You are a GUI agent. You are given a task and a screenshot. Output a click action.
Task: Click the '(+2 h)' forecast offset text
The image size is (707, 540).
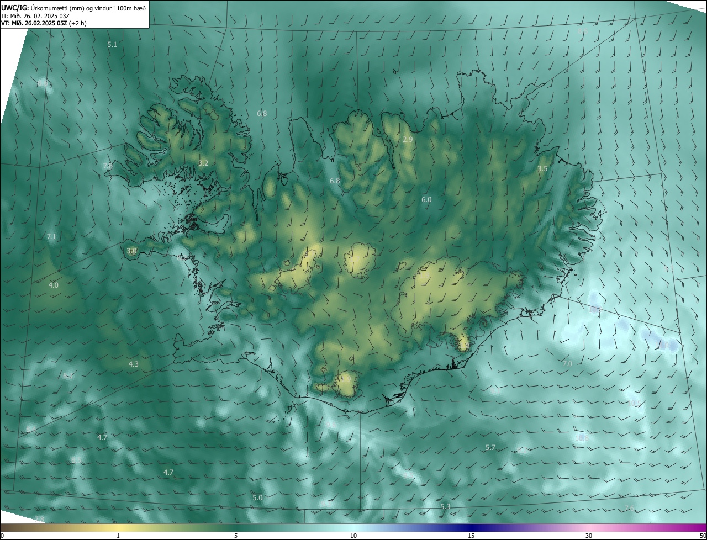[x=78, y=23]
